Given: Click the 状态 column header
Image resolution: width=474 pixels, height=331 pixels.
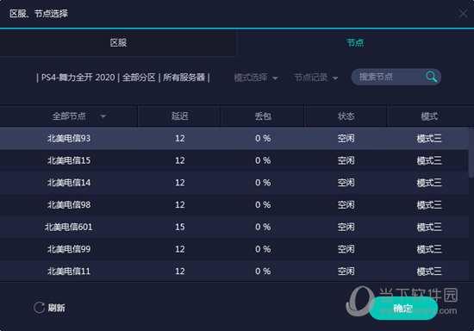Looking at the screenshot, I should 346,116.
